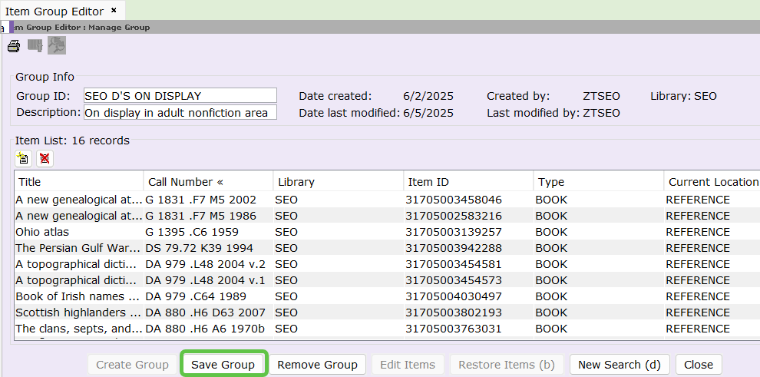Click call number DA 979 .L48 2004 v.1
Viewport: 760px width, 377px height.
(206, 280)
